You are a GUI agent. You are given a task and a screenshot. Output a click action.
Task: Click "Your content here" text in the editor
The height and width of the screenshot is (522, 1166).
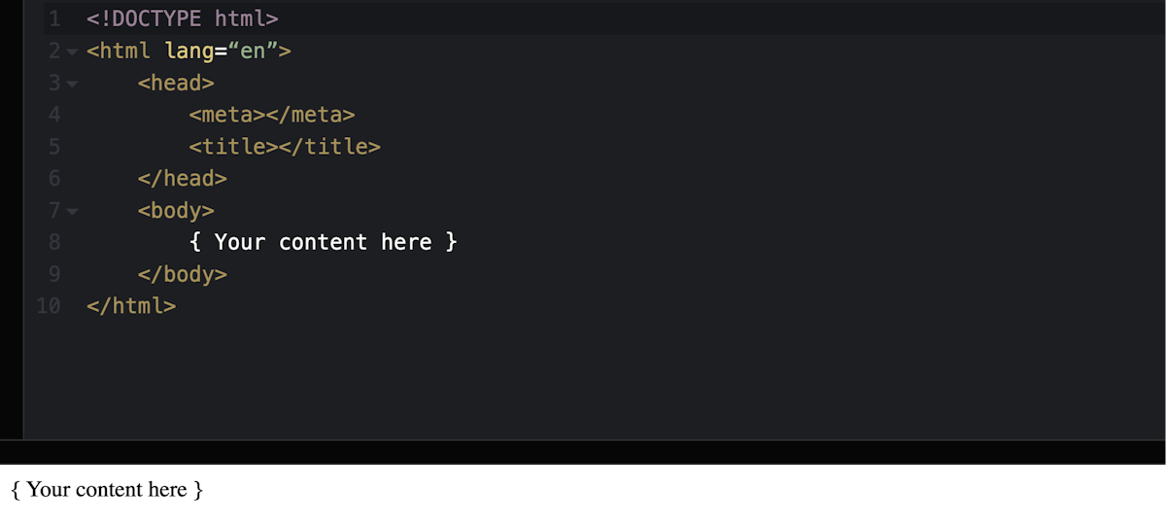[323, 242]
